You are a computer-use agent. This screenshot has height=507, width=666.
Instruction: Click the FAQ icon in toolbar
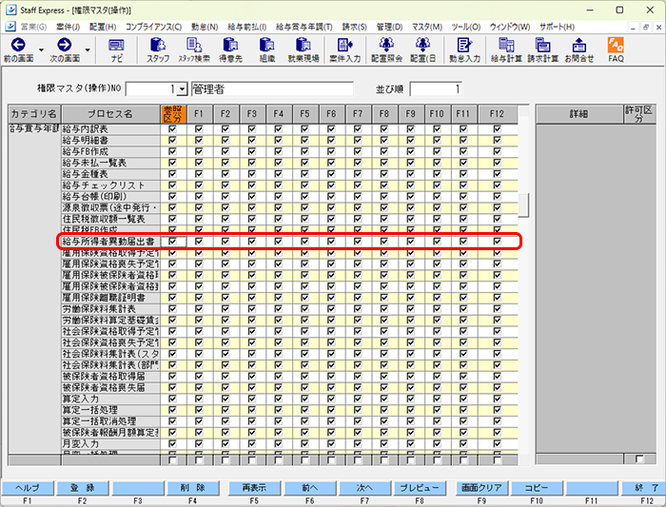pos(616,45)
